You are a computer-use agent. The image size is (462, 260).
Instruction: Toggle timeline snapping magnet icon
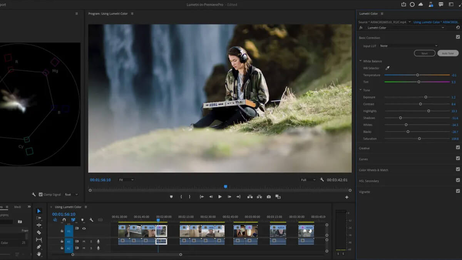pos(64,220)
